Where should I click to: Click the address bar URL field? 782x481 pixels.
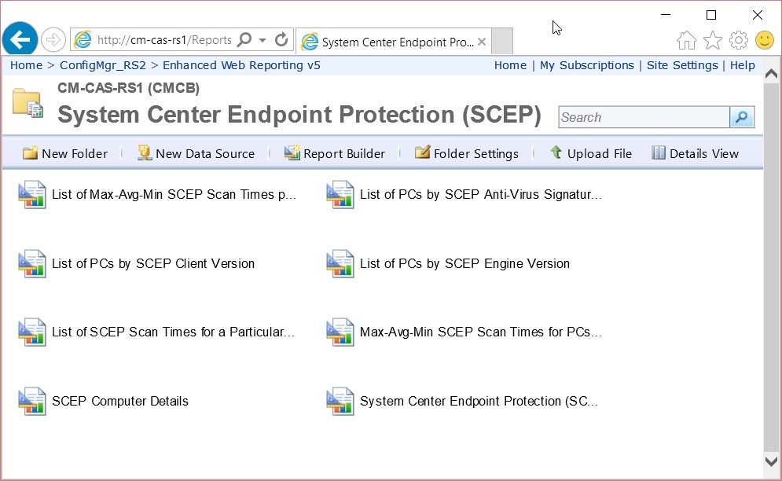164,40
